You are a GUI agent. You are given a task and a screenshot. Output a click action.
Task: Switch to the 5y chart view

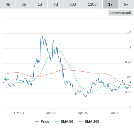click(x=126, y=4)
